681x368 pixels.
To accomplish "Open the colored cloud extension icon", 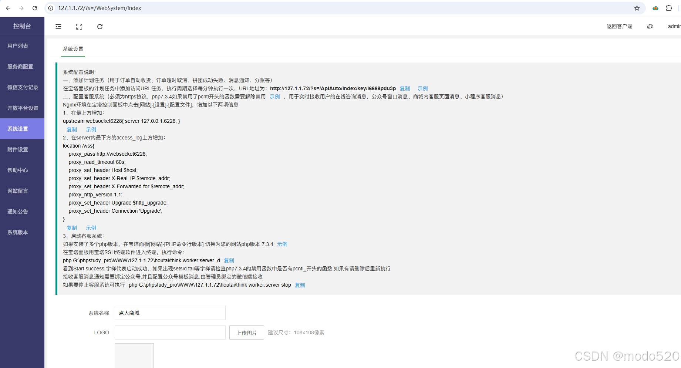I will pyautogui.click(x=655, y=8).
